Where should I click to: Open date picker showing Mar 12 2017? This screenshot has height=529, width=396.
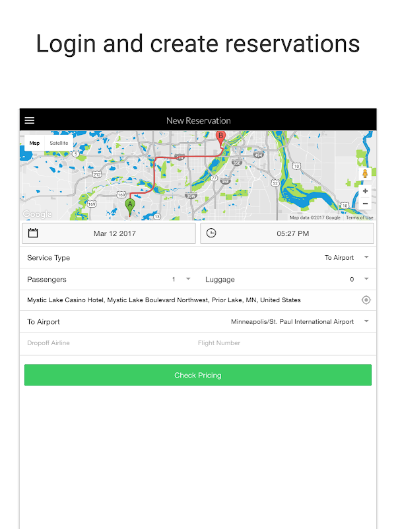(109, 233)
